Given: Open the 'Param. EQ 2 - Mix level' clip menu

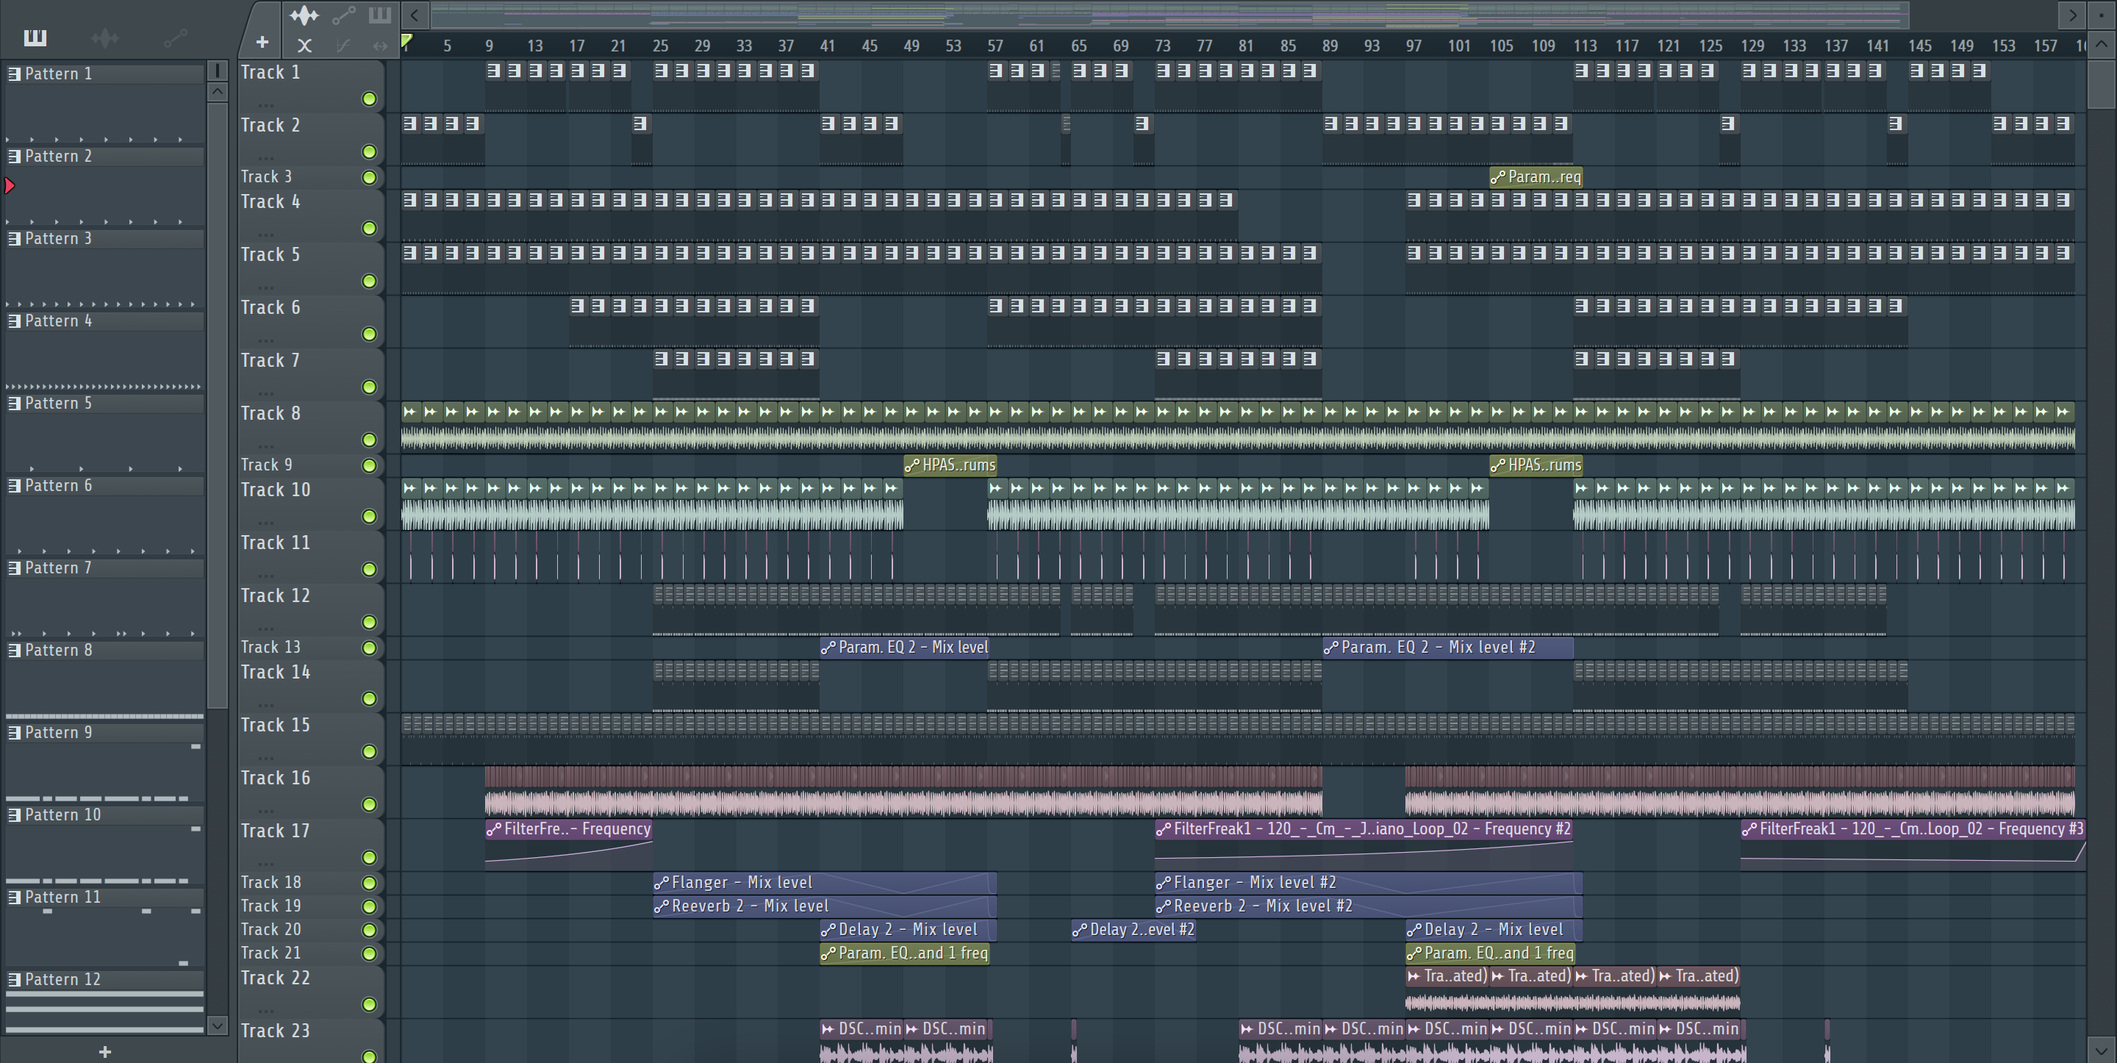Looking at the screenshot, I should tap(828, 648).
